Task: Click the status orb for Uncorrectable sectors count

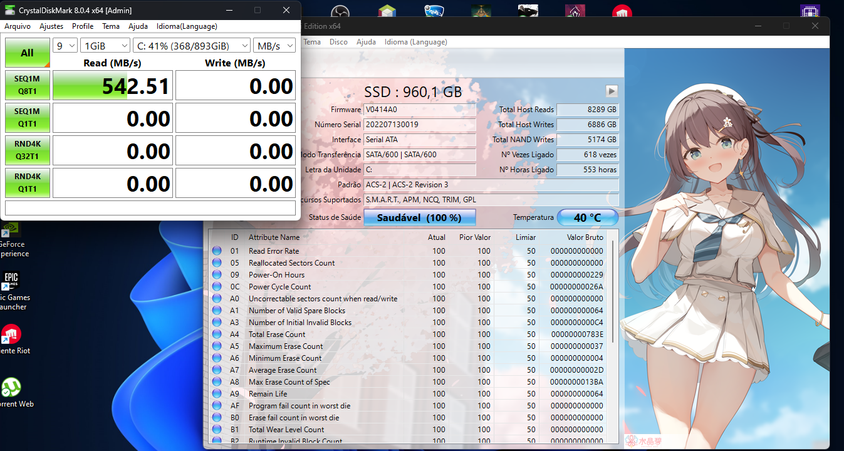Action: (217, 299)
